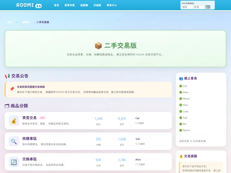Click the green status dot beside Roomi

(181, 130)
